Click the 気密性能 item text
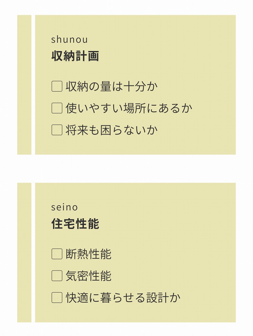This screenshot has width=253, height=336. 89,276
